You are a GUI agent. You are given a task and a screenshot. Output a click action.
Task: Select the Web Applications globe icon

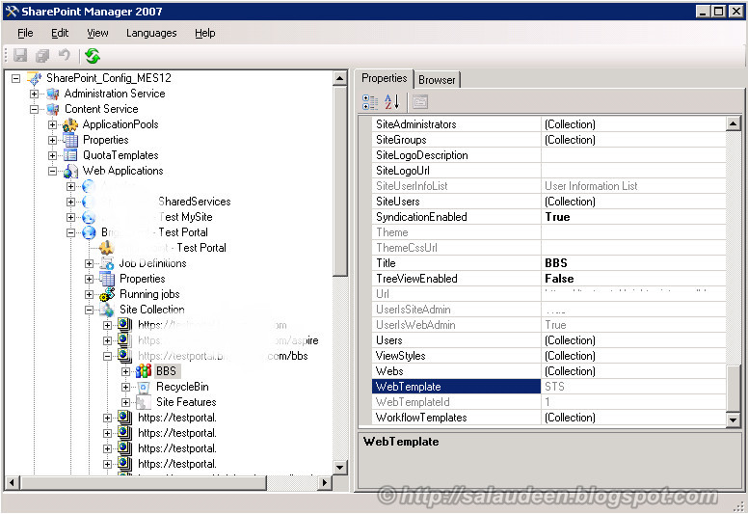70,171
